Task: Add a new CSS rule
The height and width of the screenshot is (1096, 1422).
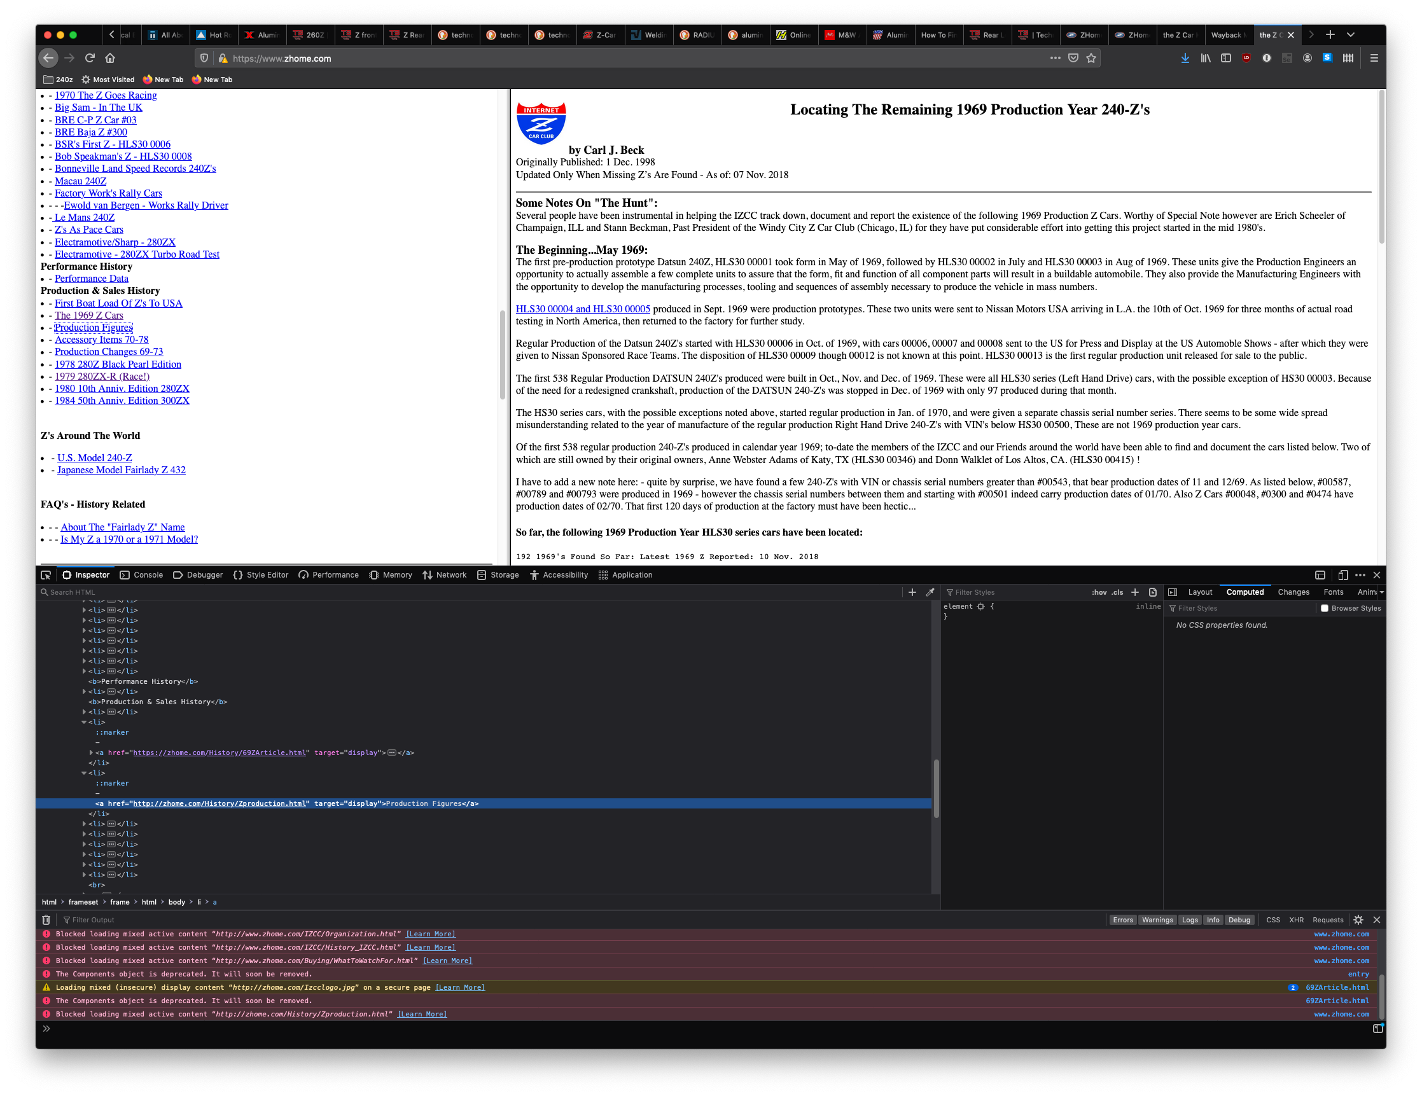Action: tap(1135, 592)
